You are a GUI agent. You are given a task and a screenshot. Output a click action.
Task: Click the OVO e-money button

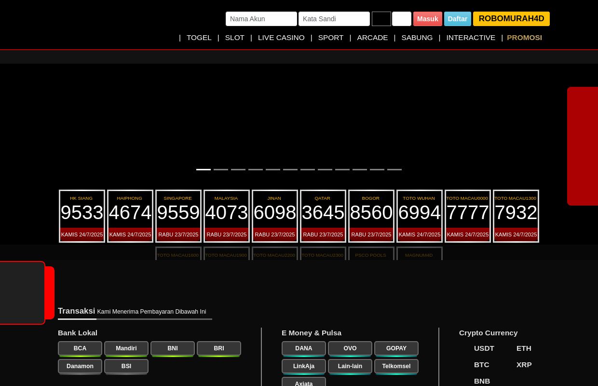click(350, 348)
